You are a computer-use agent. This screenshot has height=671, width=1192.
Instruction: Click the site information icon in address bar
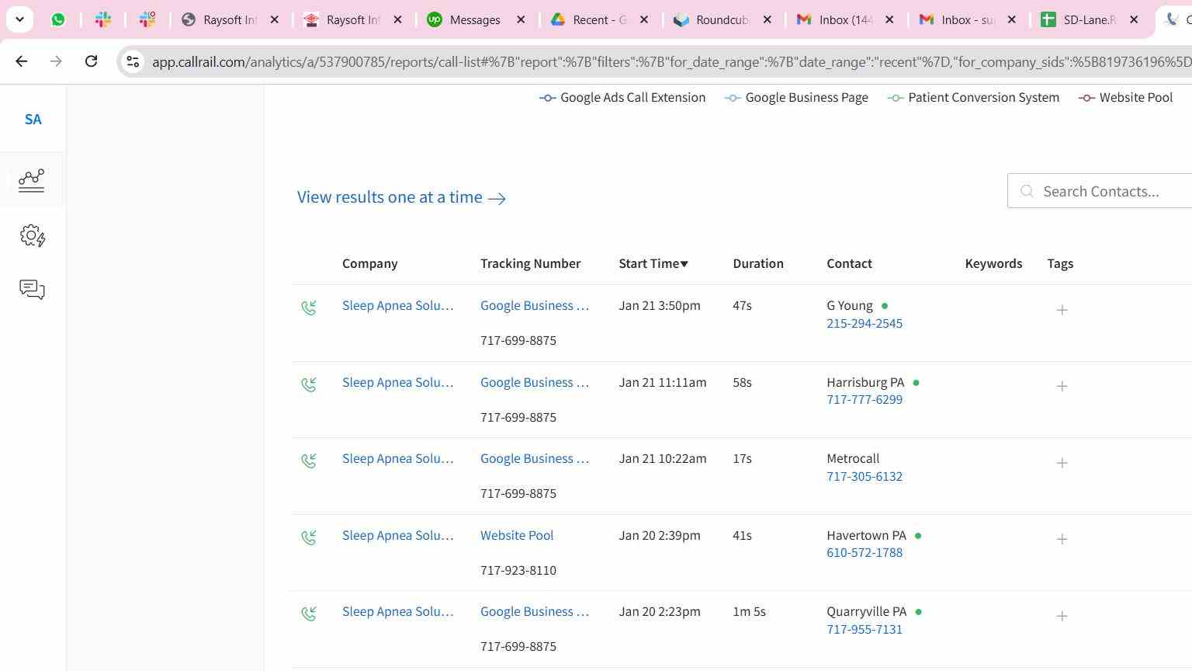(133, 61)
